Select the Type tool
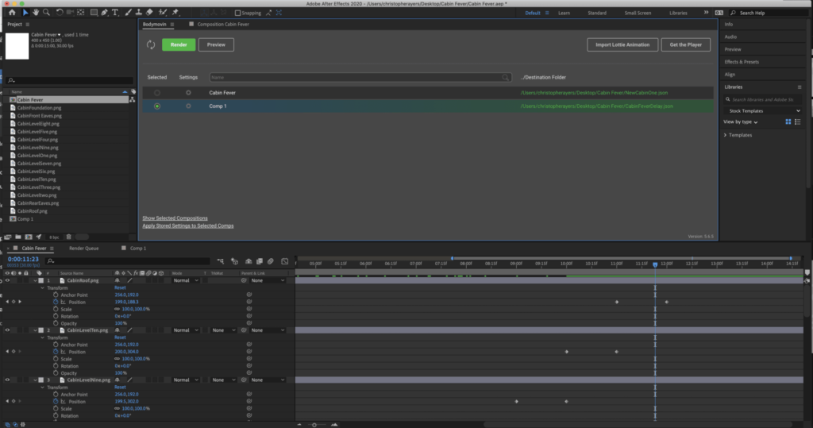The image size is (813, 428). tap(114, 13)
